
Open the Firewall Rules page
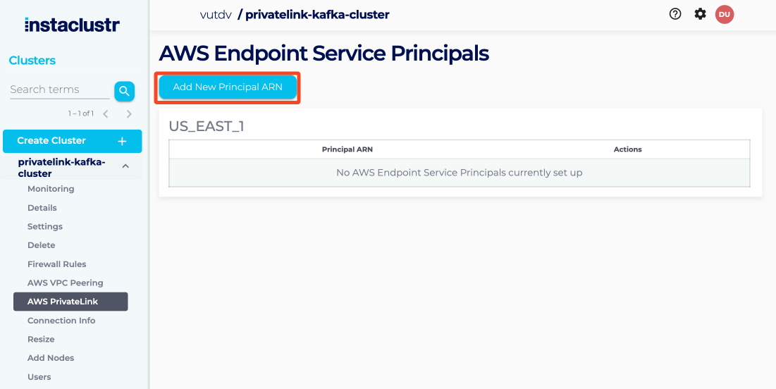pyautogui.click(x=57, y=264)
